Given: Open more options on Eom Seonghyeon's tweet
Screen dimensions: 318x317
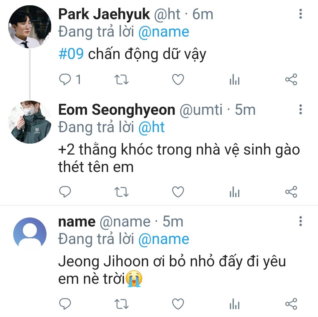Looking at the screenshot, I should pos(300,109).
